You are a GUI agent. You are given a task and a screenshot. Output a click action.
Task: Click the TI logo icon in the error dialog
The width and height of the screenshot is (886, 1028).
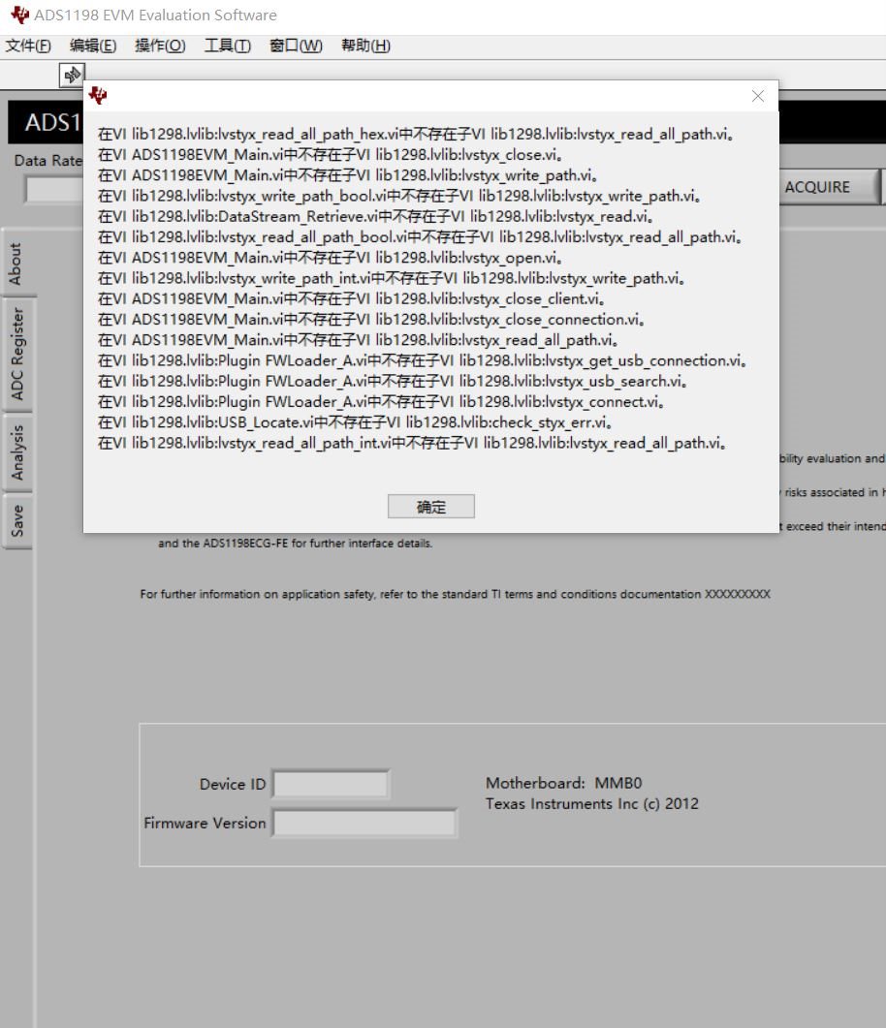98,96
